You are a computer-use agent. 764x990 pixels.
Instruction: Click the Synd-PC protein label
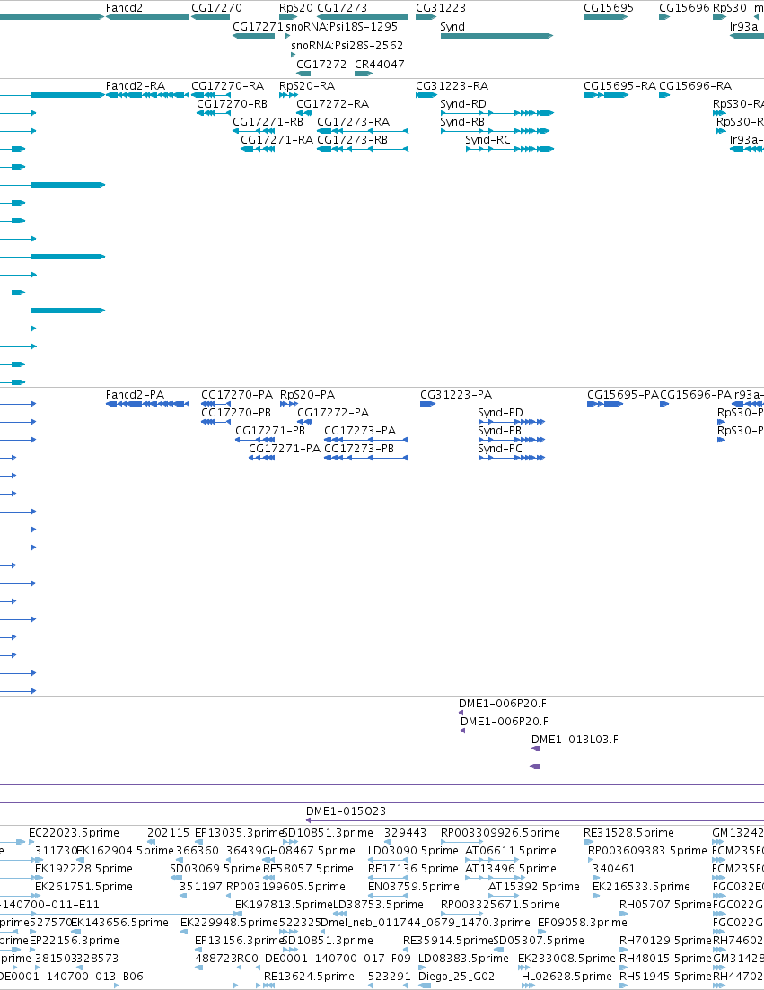point(499,448)
